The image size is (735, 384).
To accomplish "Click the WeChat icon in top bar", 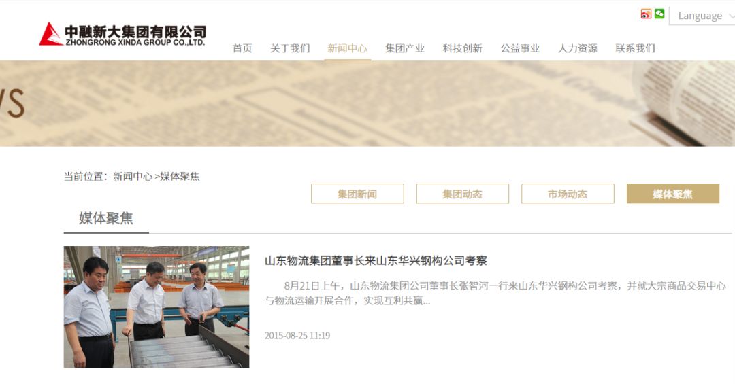I will coord(659,14).
